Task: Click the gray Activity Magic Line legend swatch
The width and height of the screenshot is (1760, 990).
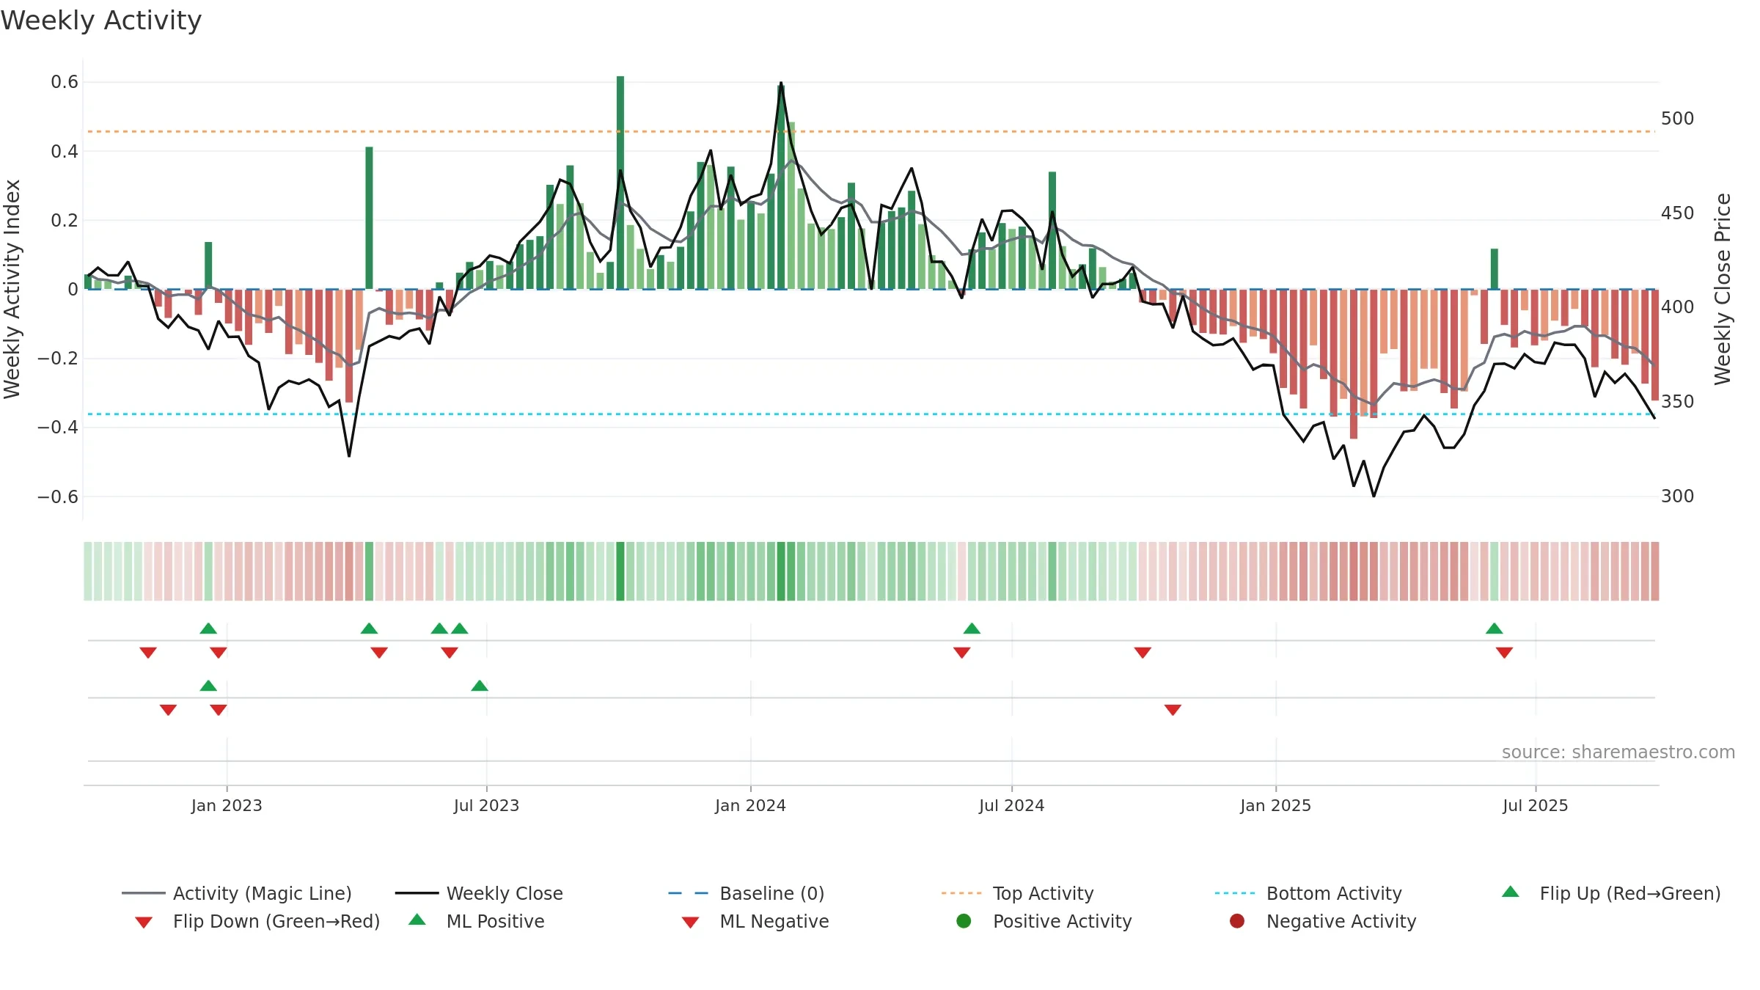Action: (x=144, y=893)
